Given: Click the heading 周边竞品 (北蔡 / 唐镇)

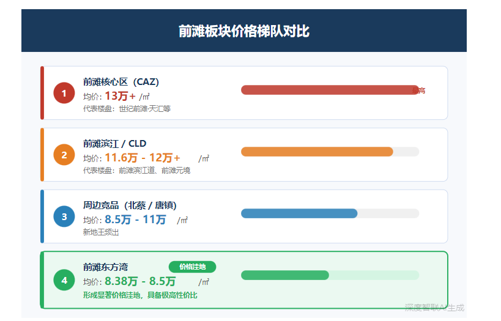Looking at the screenshot, I should pyautogui.click(x=130, y=205).
